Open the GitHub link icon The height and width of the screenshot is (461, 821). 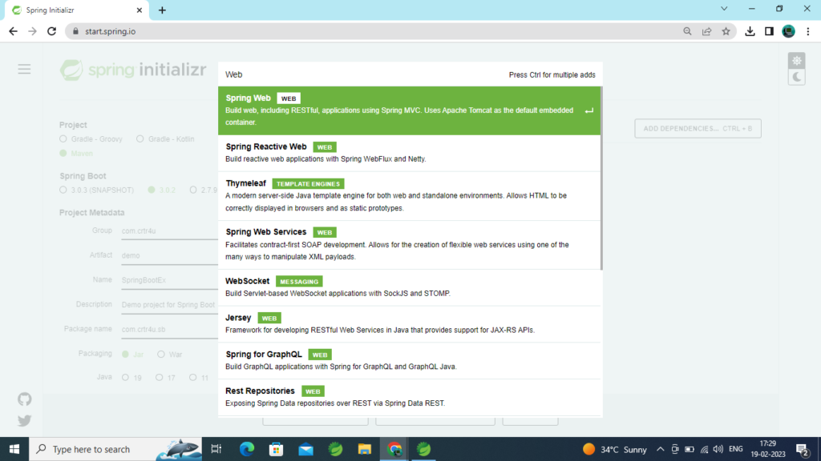[25, 399]
